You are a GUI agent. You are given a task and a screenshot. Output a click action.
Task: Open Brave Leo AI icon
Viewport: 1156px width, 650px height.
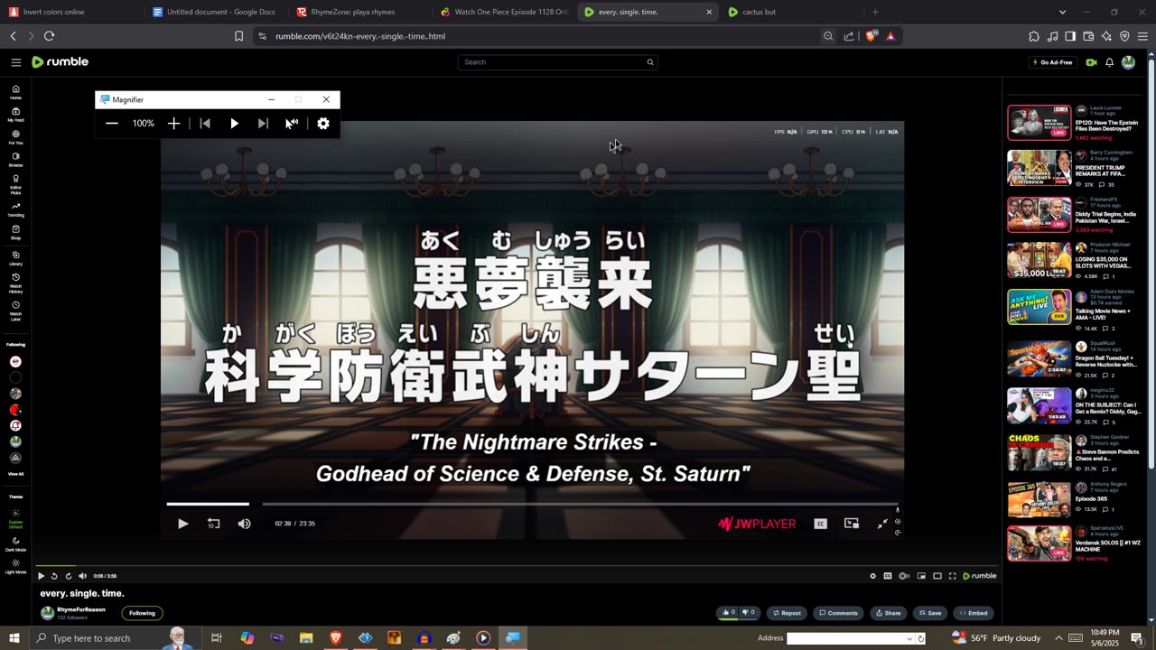point(1106,36)
